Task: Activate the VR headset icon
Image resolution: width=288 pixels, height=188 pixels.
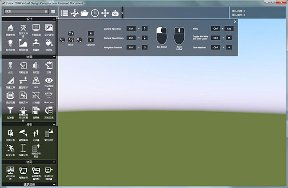Action: point(115,13)
